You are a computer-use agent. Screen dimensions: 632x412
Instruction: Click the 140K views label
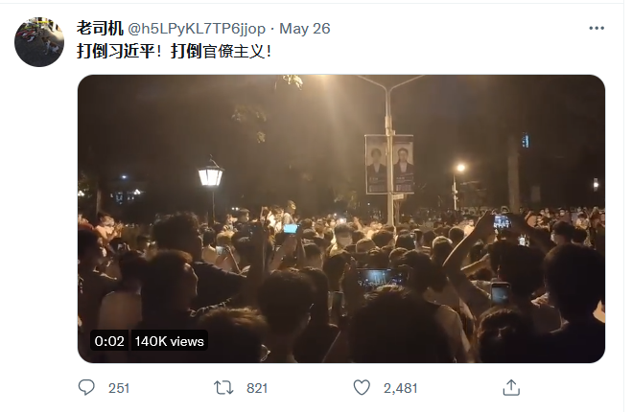(169, 340)
